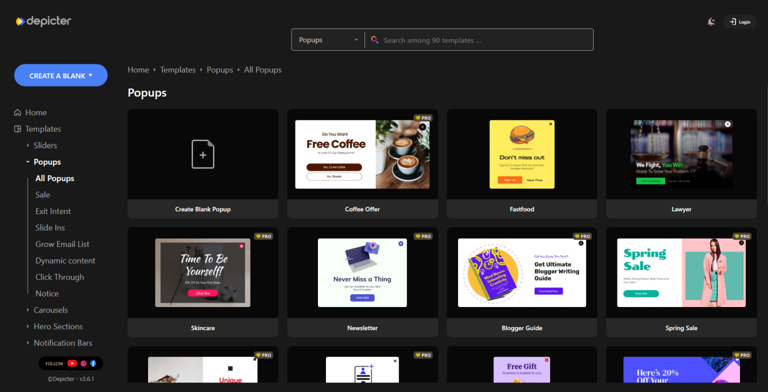This screenshot has width=768, height=392.
Task: Open the Templates breadcrumb link
Action: pyautogui.click(x=177, y=69)
